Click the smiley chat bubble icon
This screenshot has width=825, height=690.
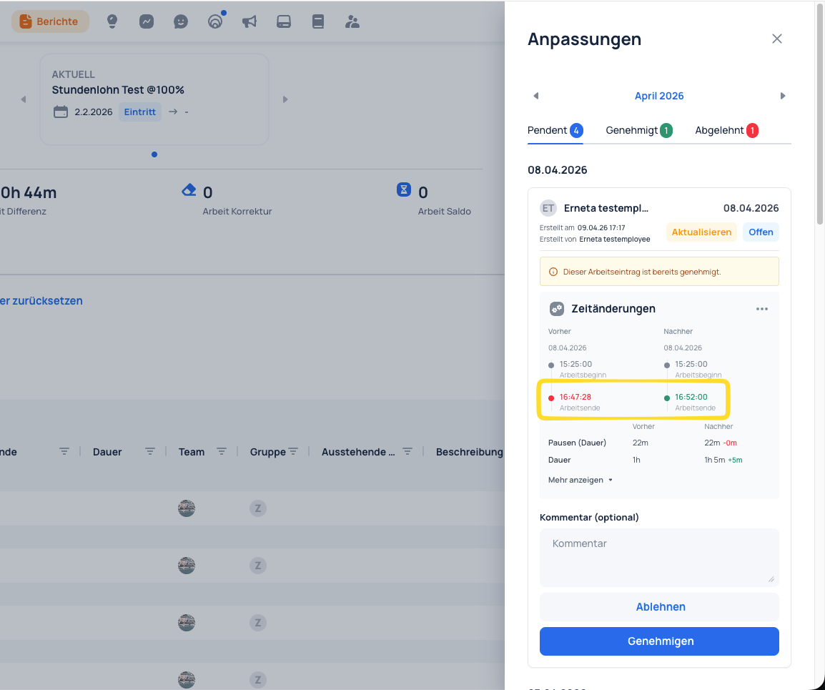click(x=180, y=21)
